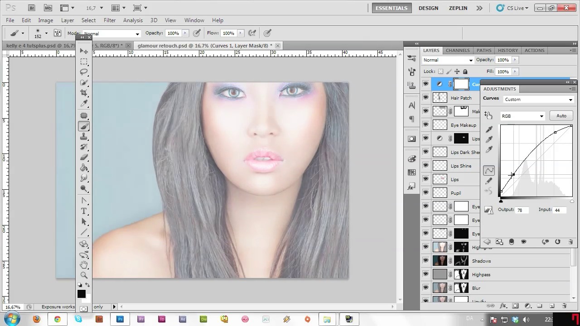Select the Eyedropper tool in toolbox
Screen dimensions: 580x326
[84, 104]
